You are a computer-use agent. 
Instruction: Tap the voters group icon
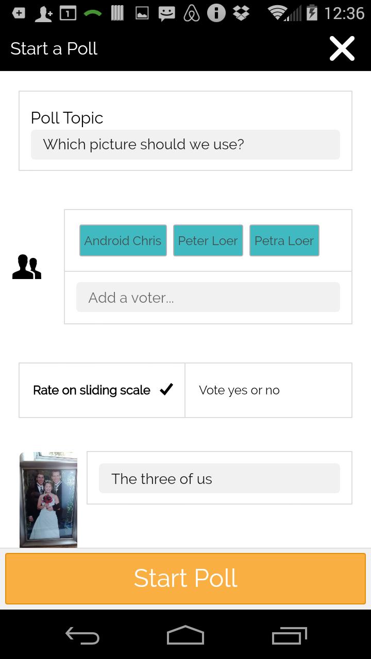pyautogui.click(x=27, y=267)
